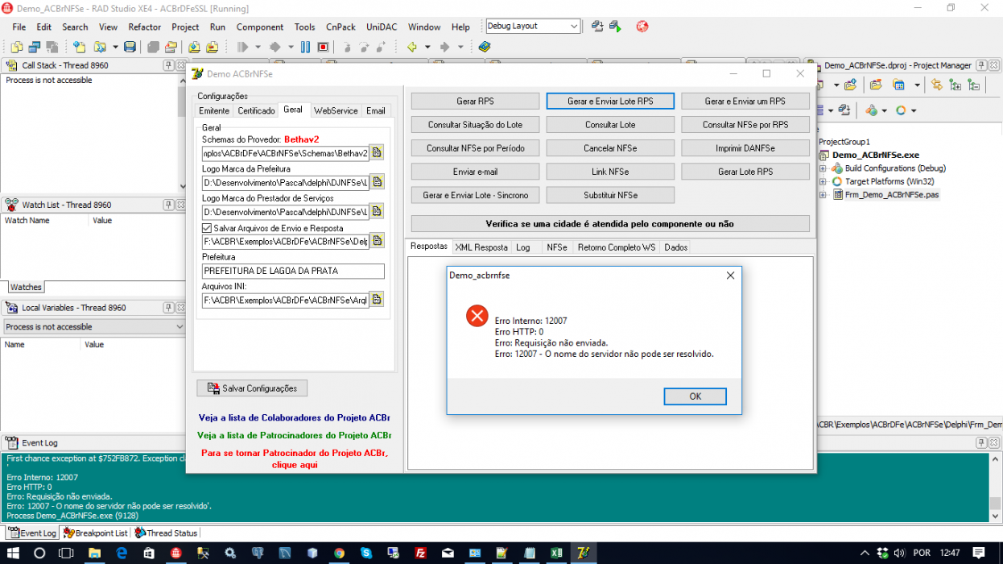Click OK in the error dialog
Viewport: 1003px width, 564px height.
click(695, 396)
